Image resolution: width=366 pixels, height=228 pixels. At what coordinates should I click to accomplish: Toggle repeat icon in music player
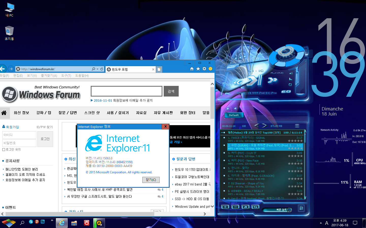click(x=290, y=85)
